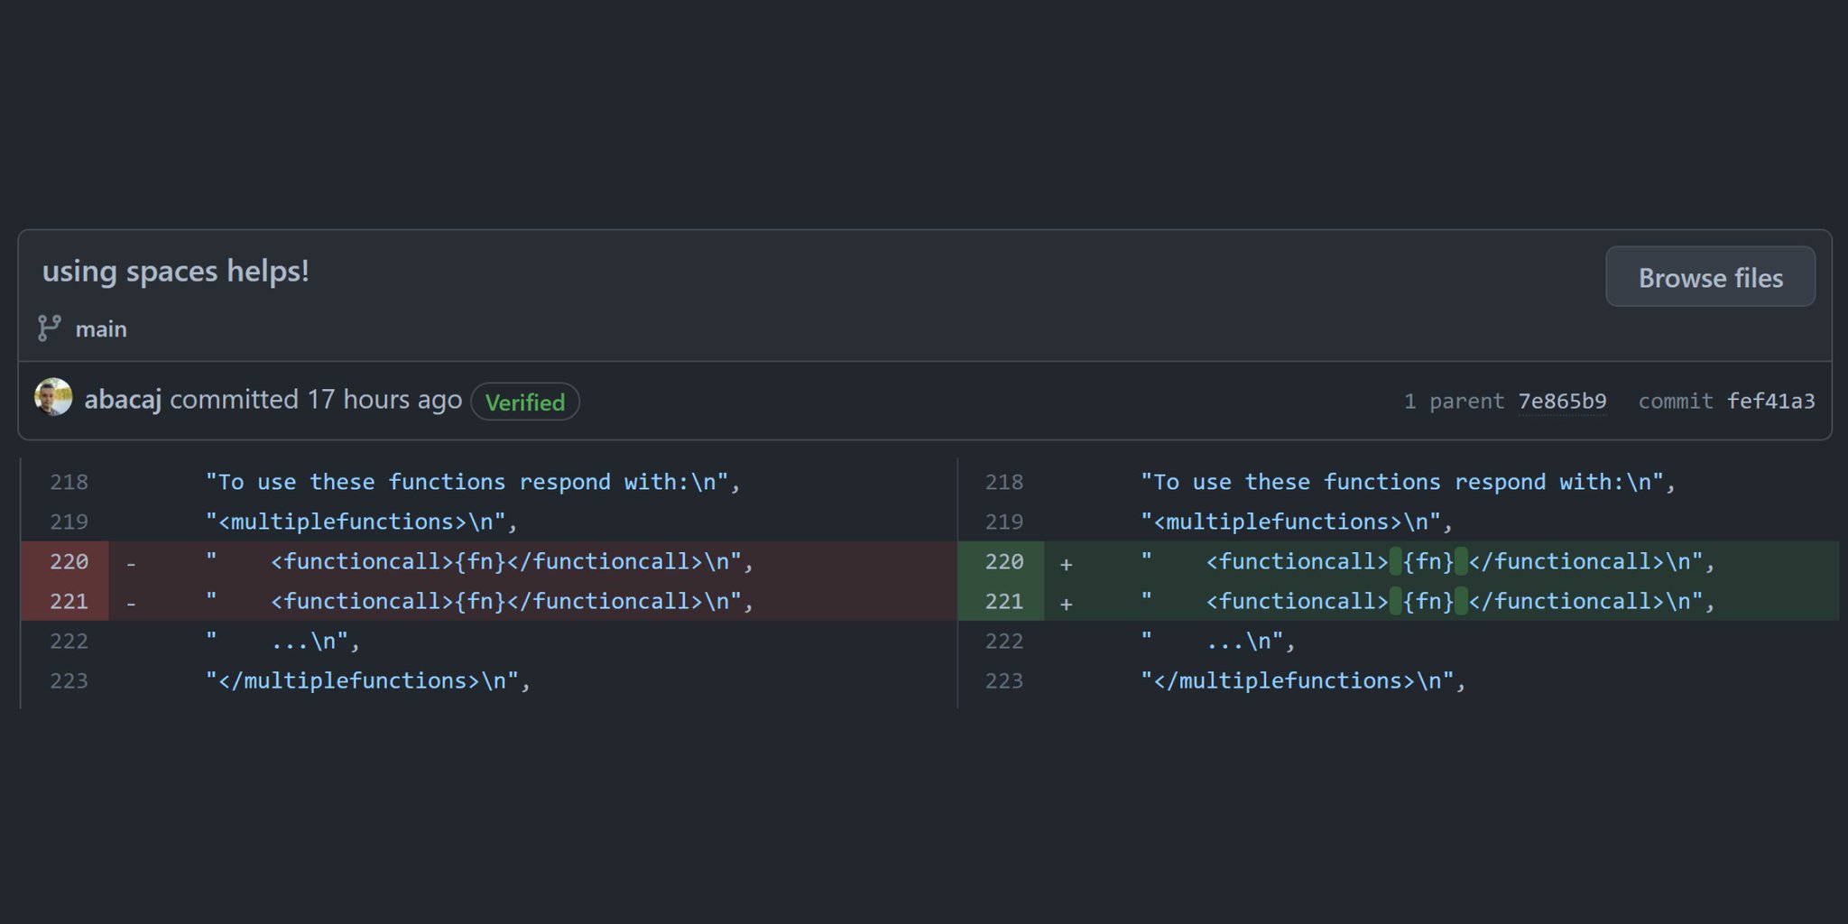Select line number 222 in left diff
This screenshot has height=924, width=1848.
(69, 641)
